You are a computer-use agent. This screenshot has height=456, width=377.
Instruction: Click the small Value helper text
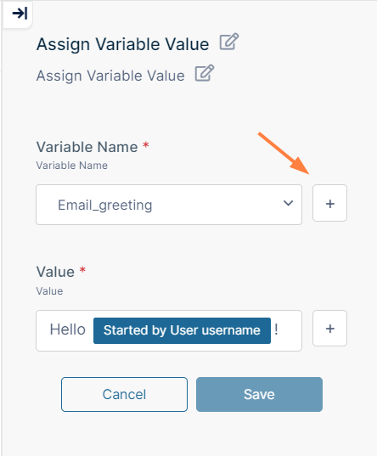tap(49, 291)
